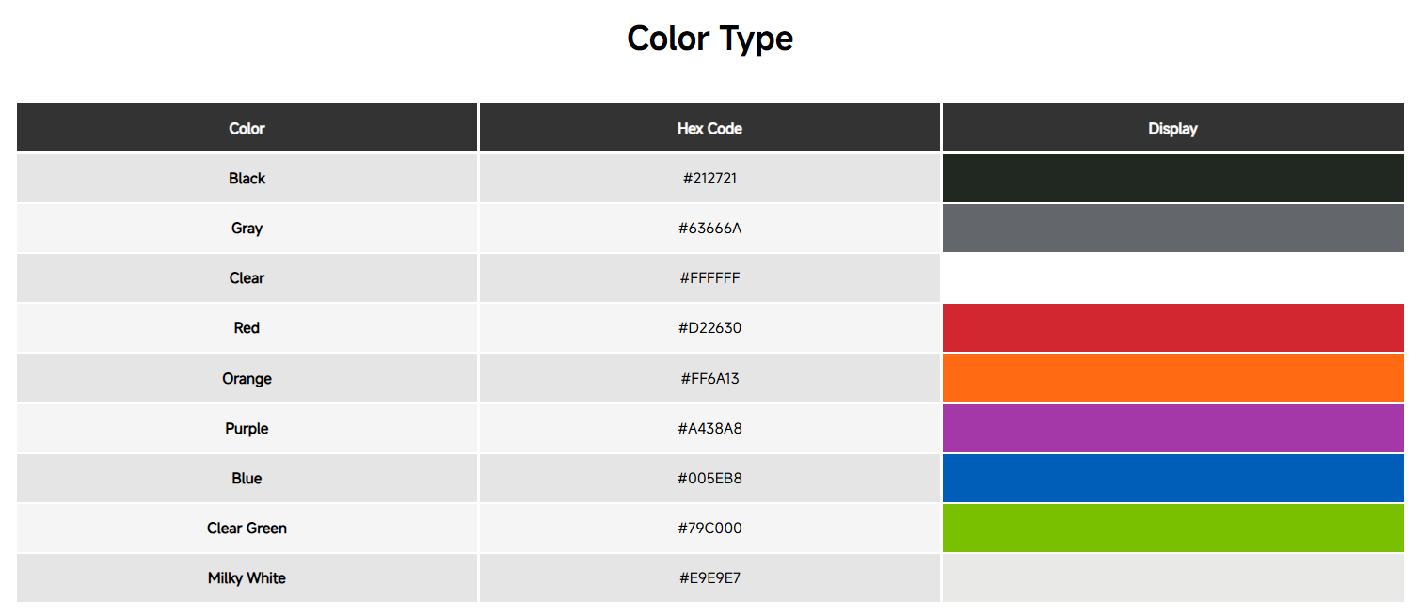Image resolution: width=1419 pixels, height=616 pixels.
Task: Click the Color column header
Action: [247, 128]
